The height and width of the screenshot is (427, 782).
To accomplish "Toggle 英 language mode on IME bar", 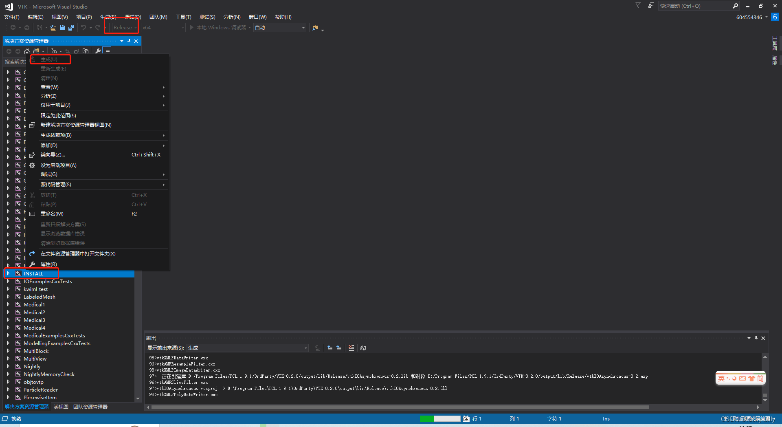I will pos(721,379).
